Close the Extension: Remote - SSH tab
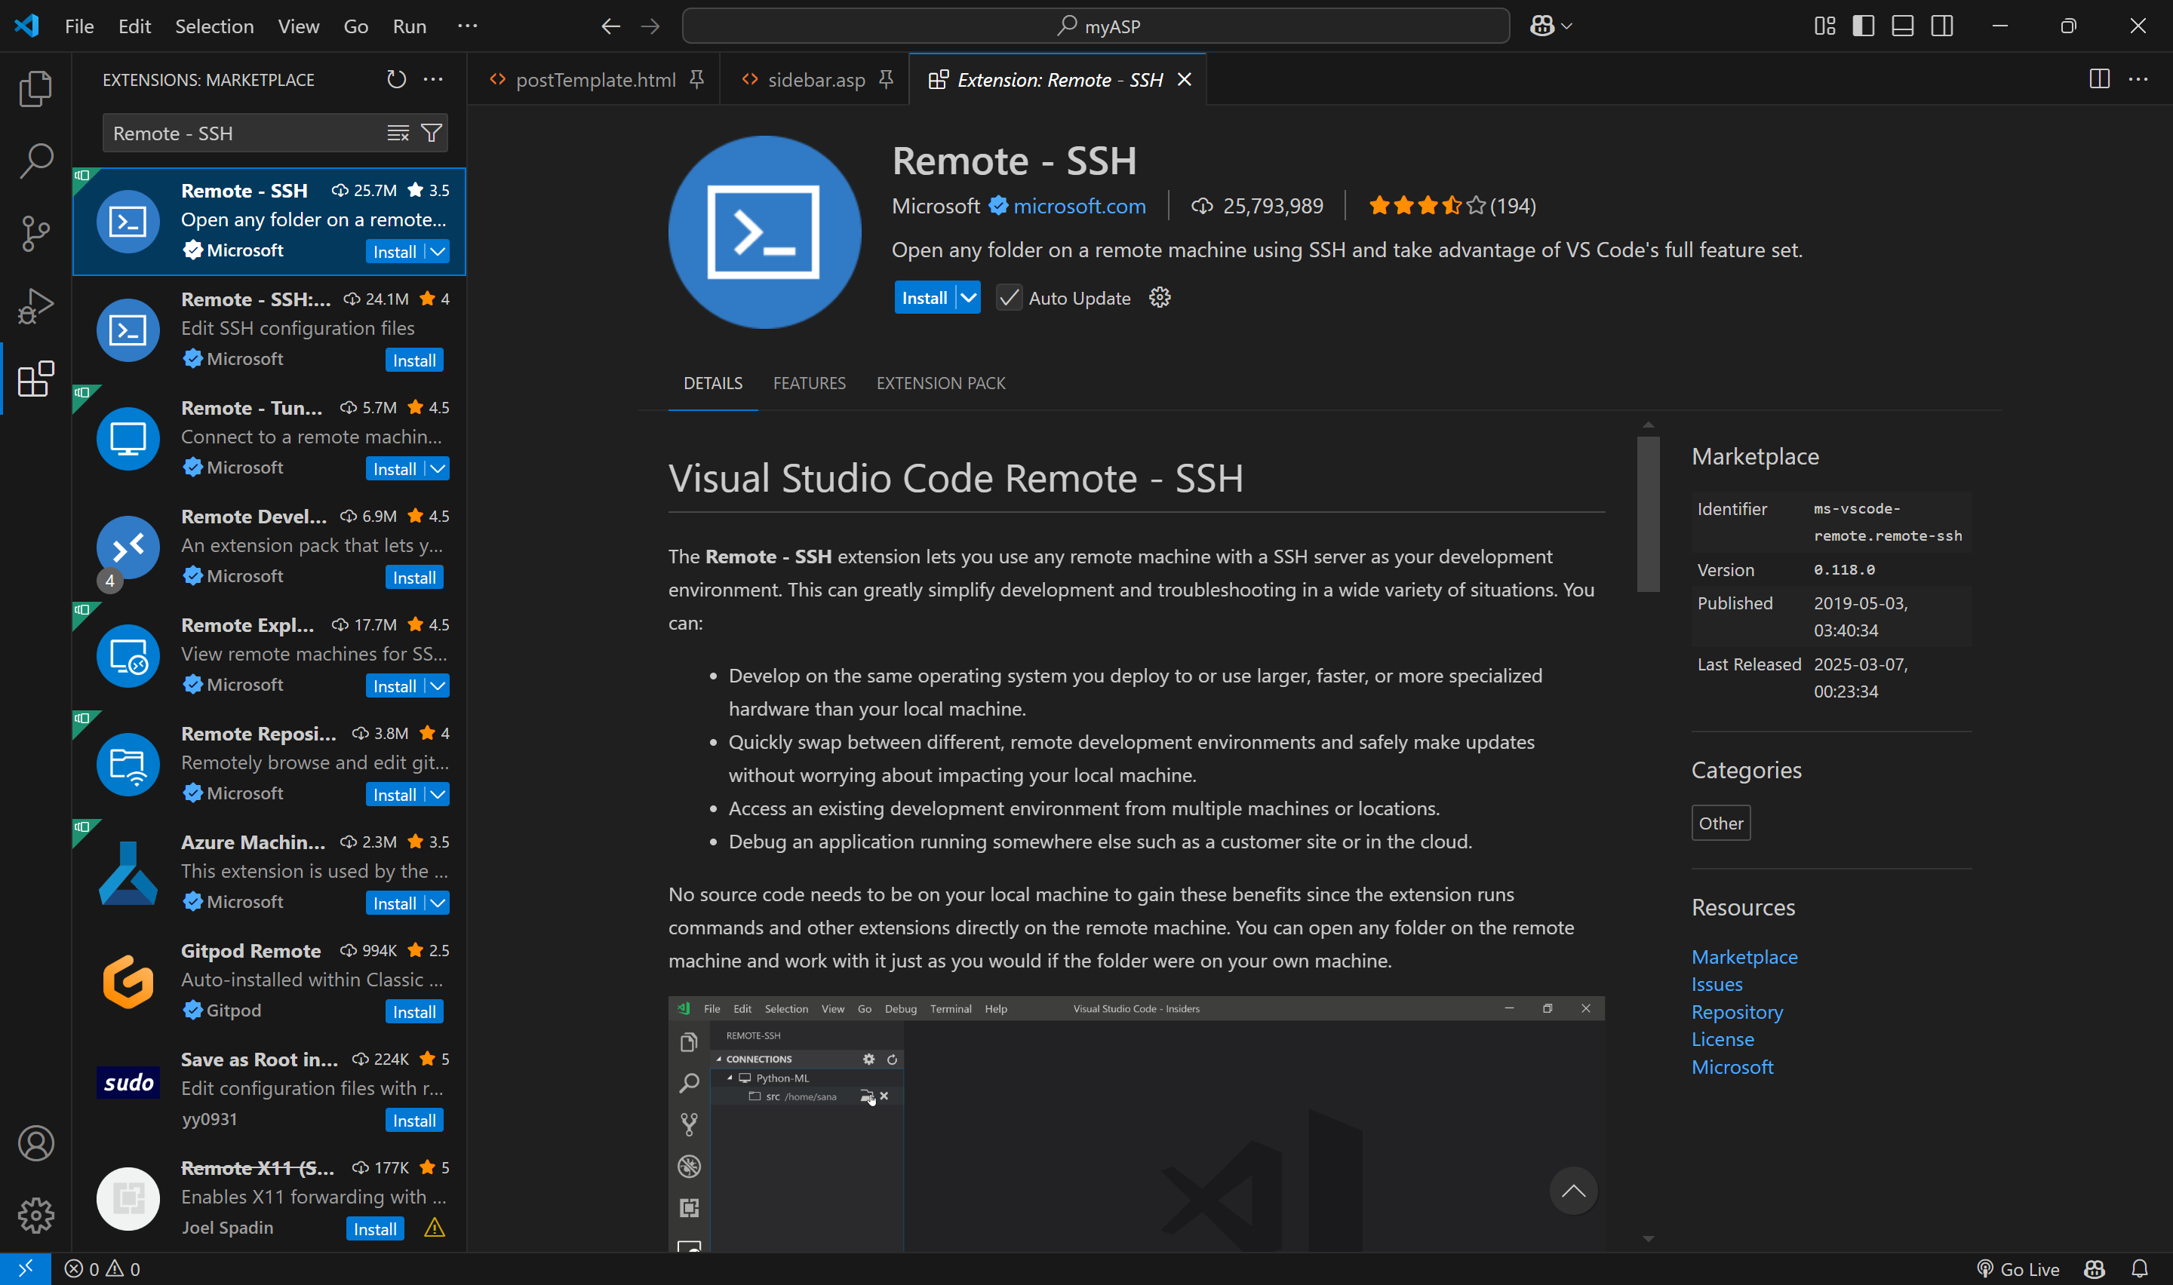 1184,80
